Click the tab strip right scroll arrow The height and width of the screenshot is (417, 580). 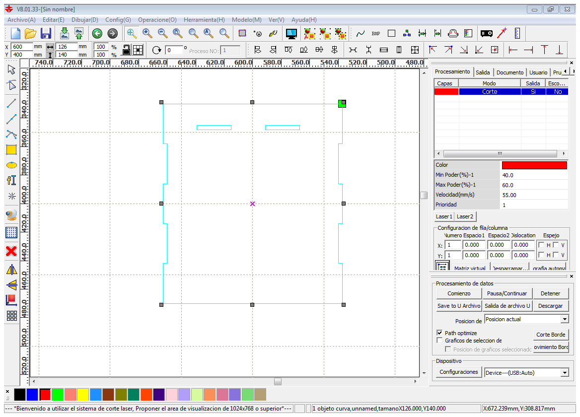click(x=573, y=71)
